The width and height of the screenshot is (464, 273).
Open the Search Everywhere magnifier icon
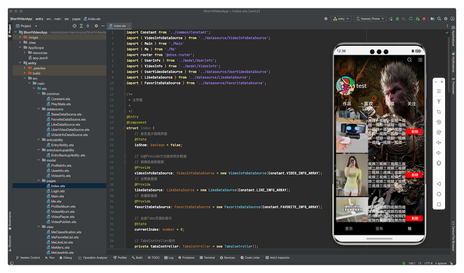[439, 19]
